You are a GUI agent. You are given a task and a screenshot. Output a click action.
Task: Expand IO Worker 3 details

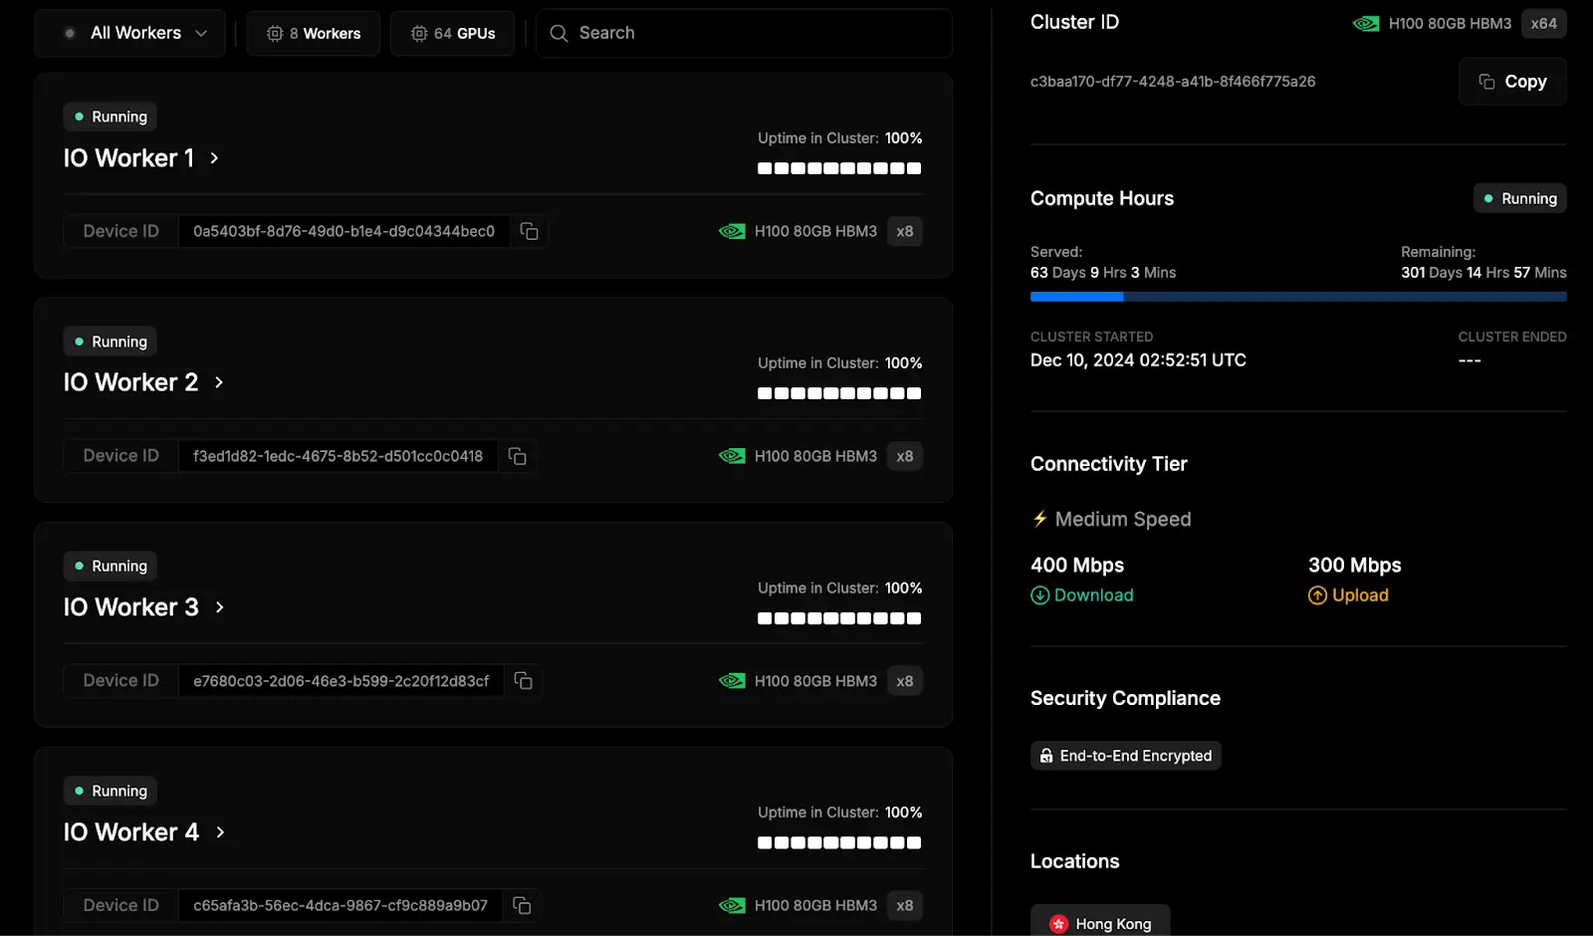(x=219, y=606)
